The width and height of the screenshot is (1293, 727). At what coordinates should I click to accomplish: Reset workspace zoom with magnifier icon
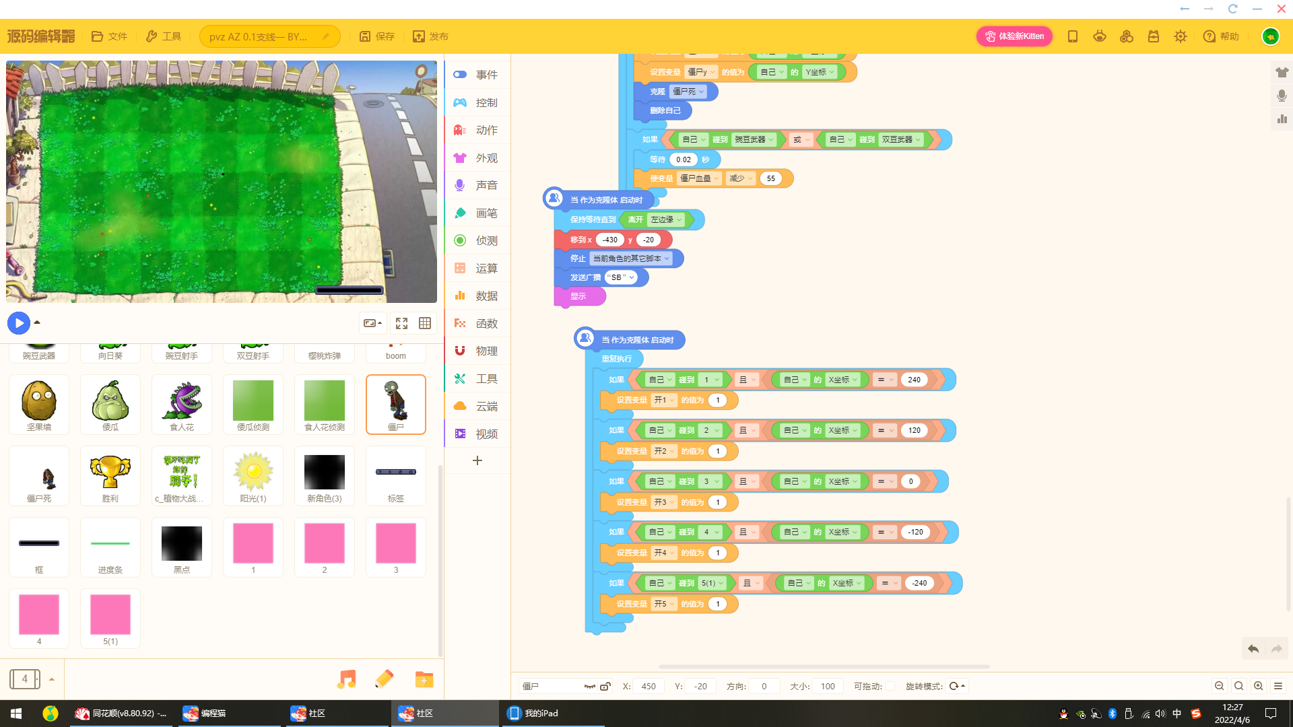pyautogui.click(x=1238, y=686)
